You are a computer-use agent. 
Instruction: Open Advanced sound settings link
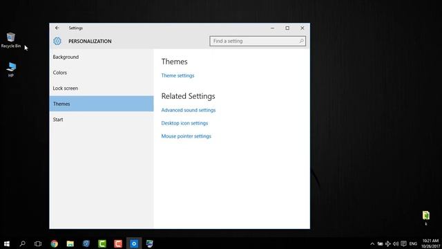click(x=189, y=110)
